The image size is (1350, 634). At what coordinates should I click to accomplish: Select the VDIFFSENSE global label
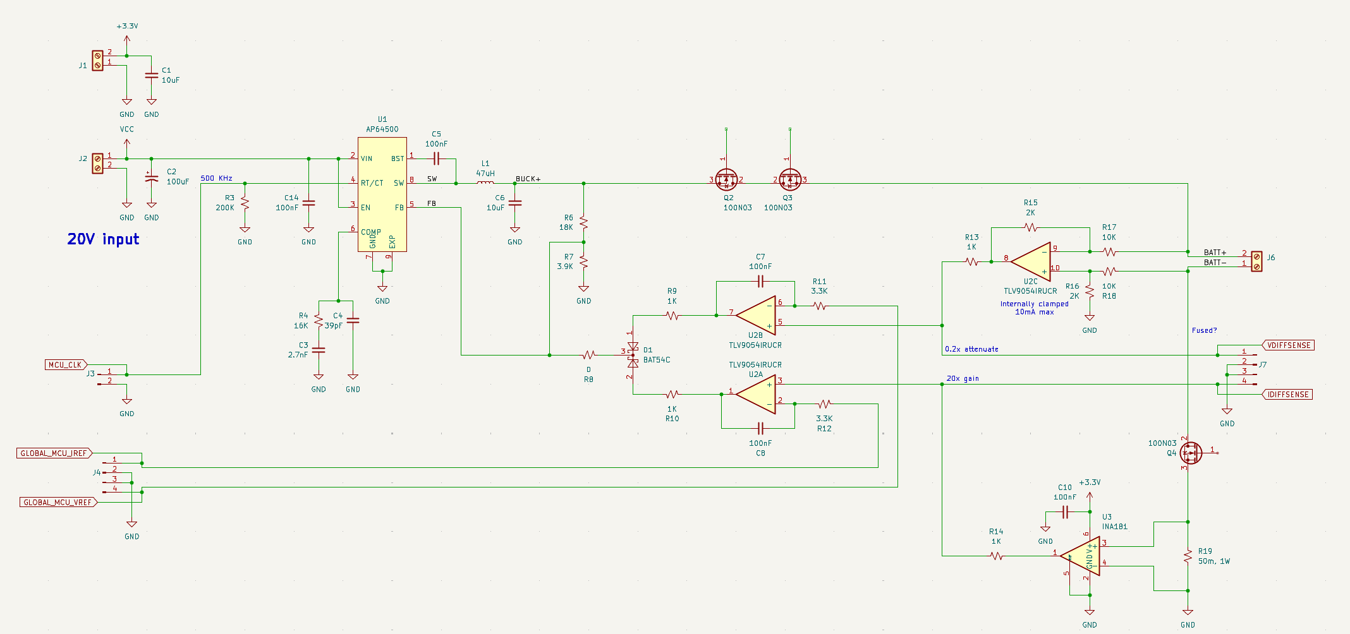(1289, 345)
